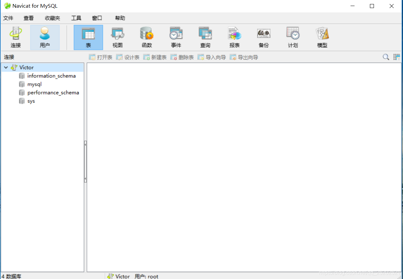Image resolution: width=403 pixels, height=279 pixels.
Task: Select the performance_schema database
Action: [53, 93]
